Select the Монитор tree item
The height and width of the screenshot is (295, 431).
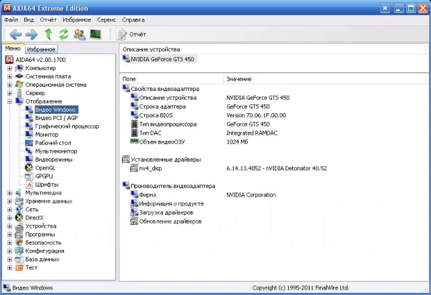pos(46,135)
